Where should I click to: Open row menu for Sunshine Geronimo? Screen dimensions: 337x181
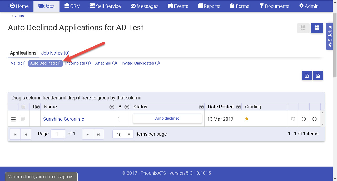13,119
